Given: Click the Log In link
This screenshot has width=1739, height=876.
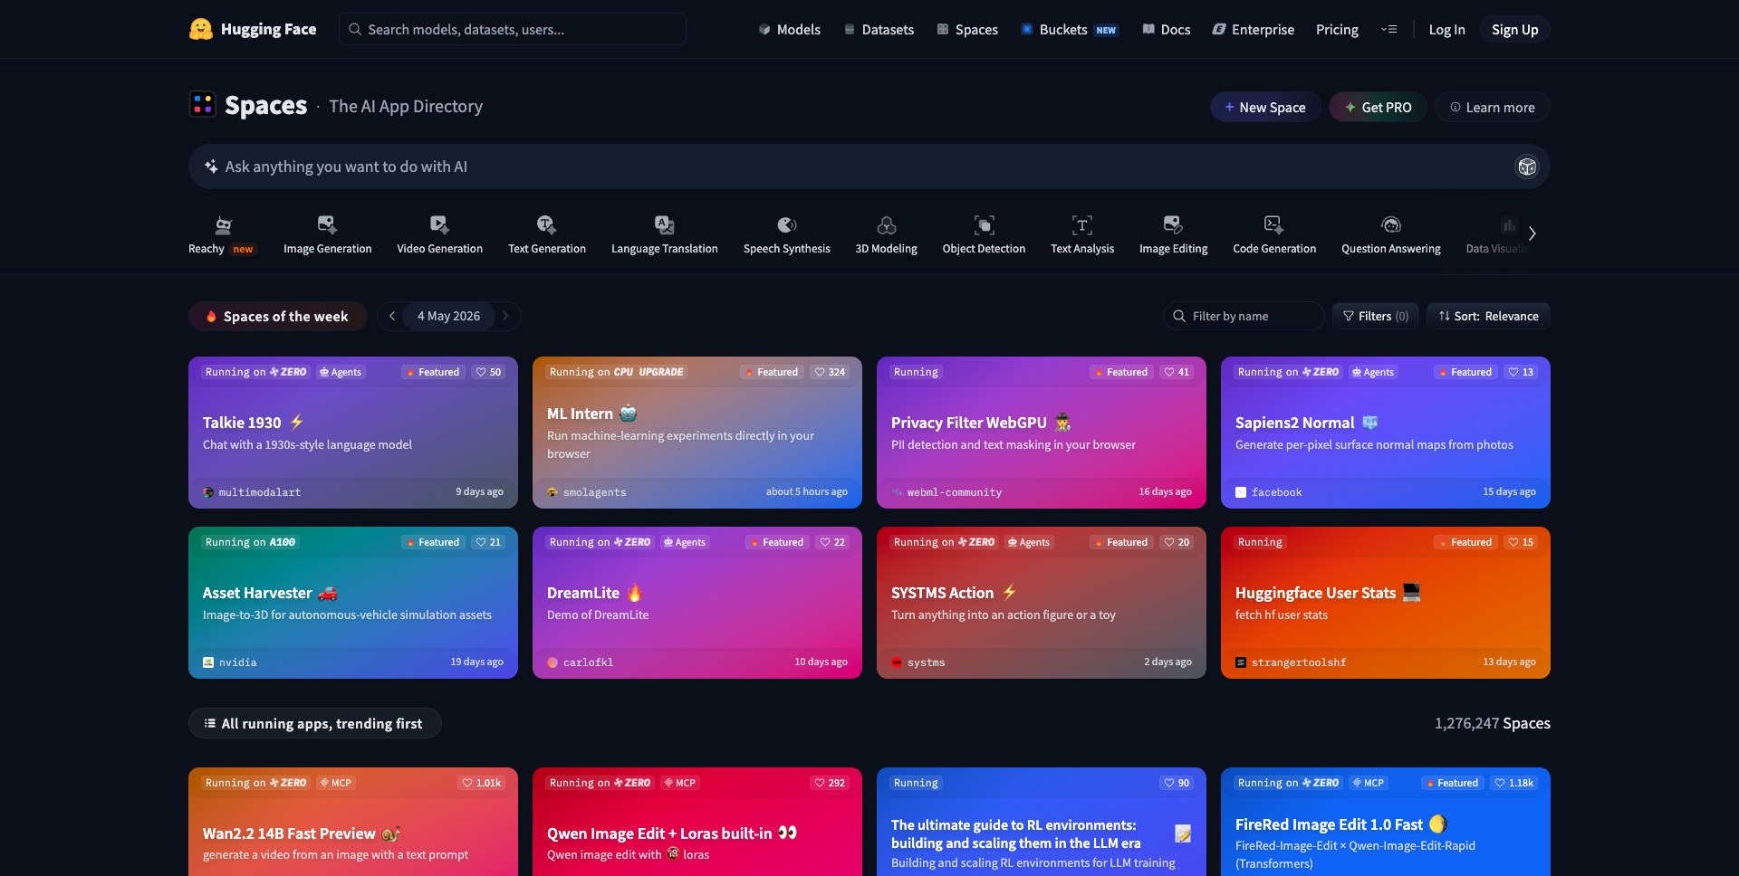Looking at the screenshot, I should click(1446, 29).
